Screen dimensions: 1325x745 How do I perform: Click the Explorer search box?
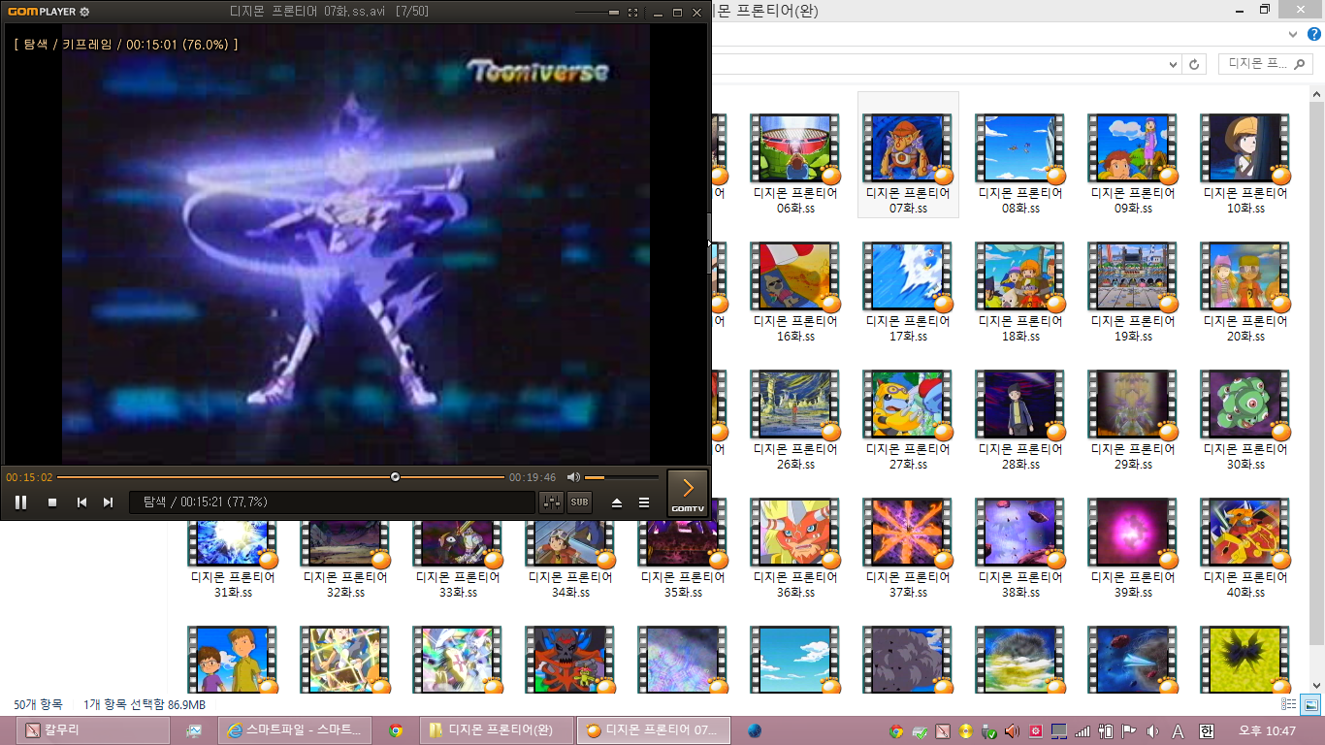click(1266, 64)
